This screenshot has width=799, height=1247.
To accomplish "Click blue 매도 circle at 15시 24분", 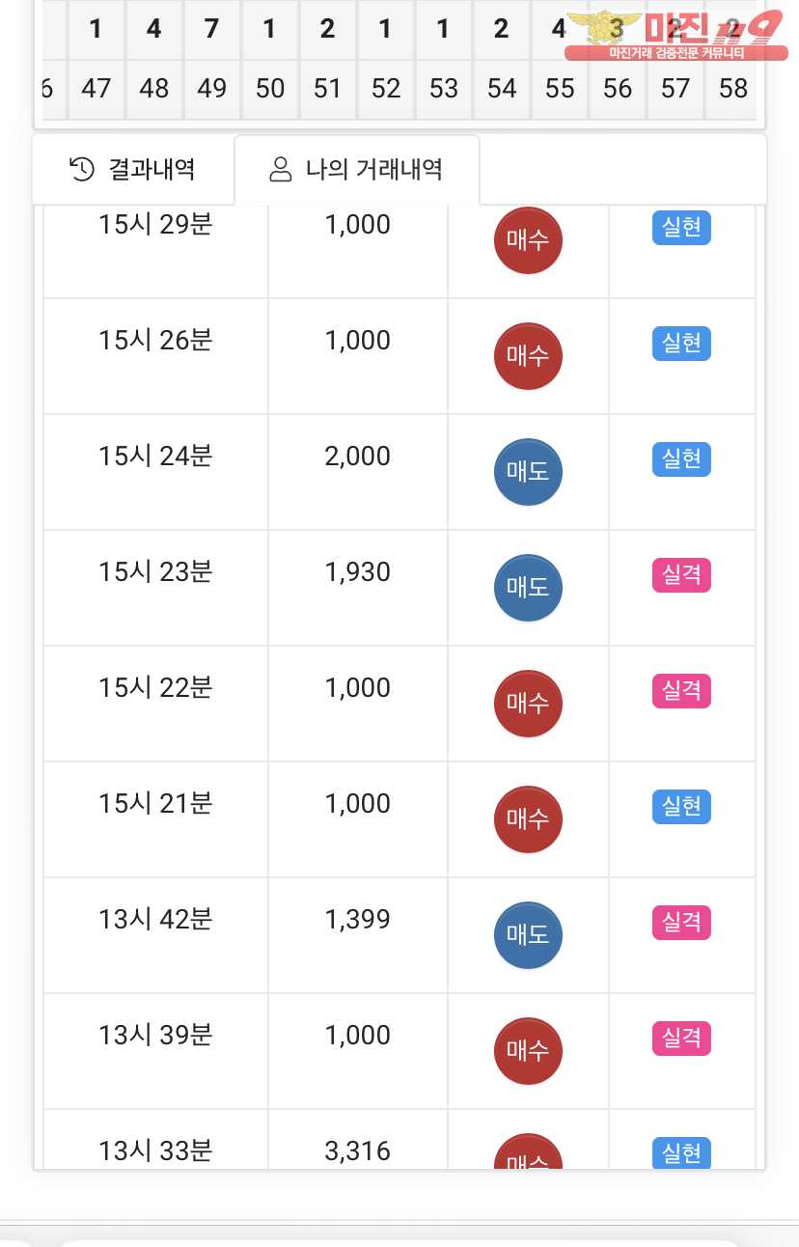I will coord(528,472).
